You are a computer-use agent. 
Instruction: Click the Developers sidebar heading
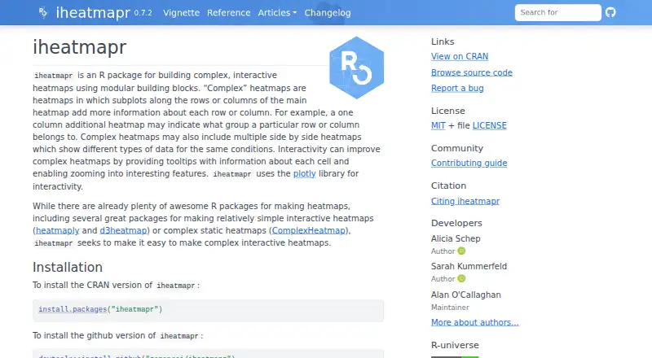coord(456,223)
